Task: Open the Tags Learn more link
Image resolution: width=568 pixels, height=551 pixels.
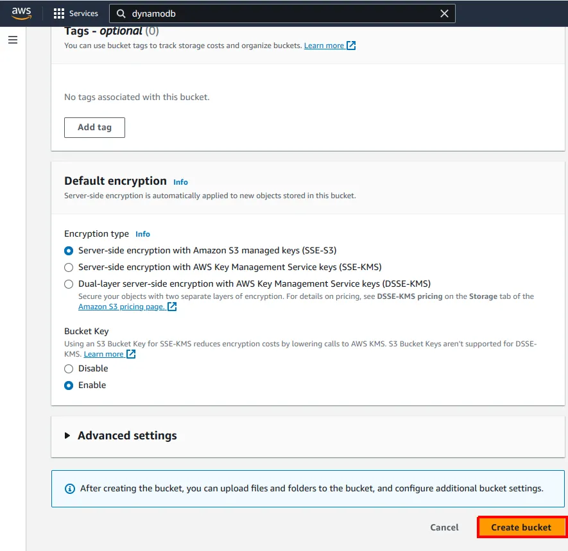Action: tap(324, 46)
